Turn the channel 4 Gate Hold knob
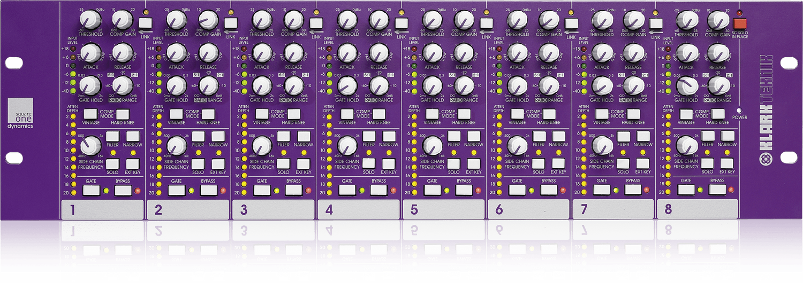Screen dimensions: 803x283 (347, 85)
